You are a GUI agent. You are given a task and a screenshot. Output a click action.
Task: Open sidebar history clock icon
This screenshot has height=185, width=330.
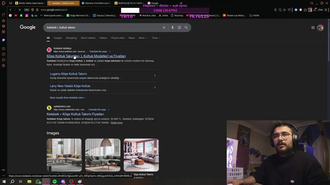(3, 54)
